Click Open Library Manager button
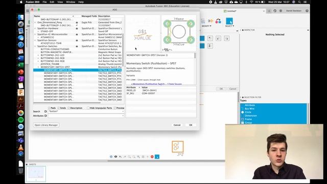 click(x=46, y=125)
